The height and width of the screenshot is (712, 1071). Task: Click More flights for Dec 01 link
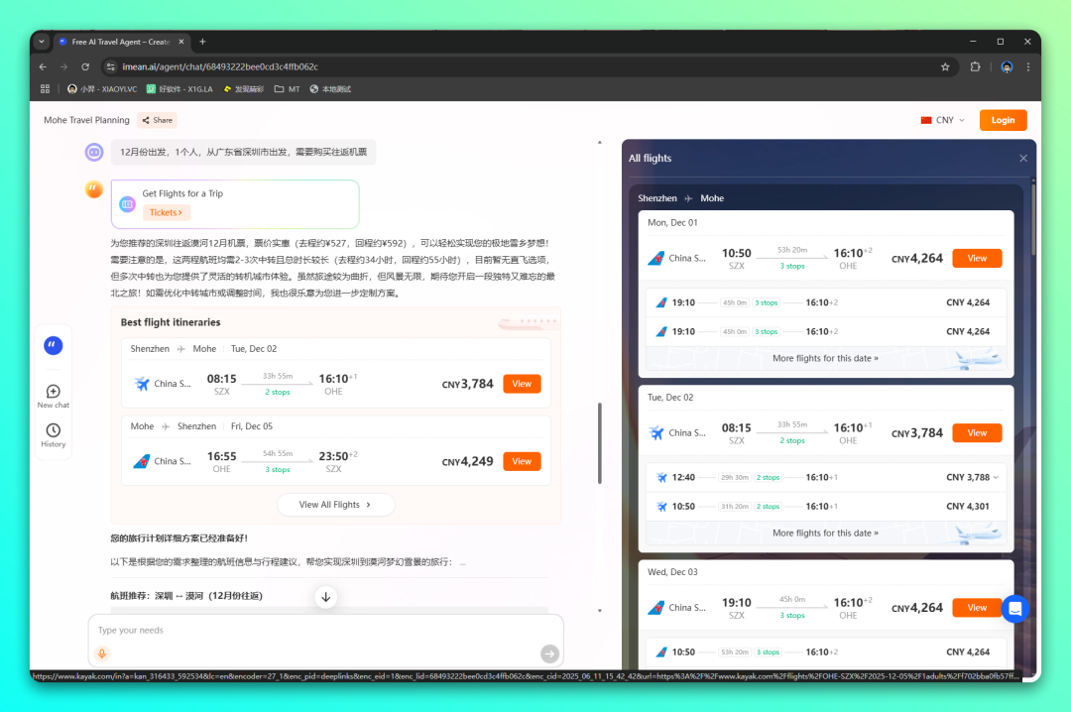pyautogui.click(x=825, y=358)
